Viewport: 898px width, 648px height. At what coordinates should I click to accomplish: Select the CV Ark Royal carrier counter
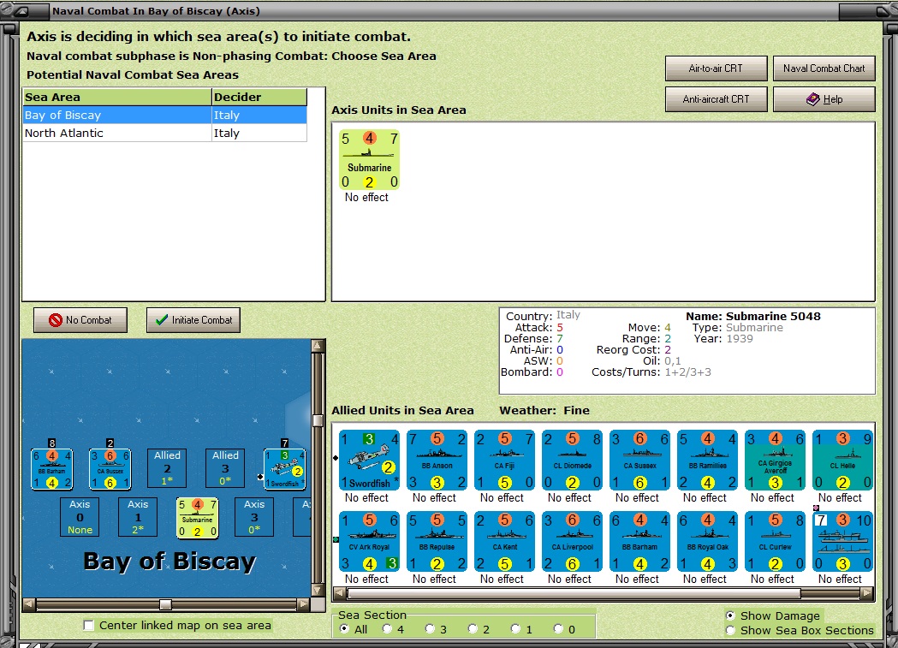pos(370,542)
